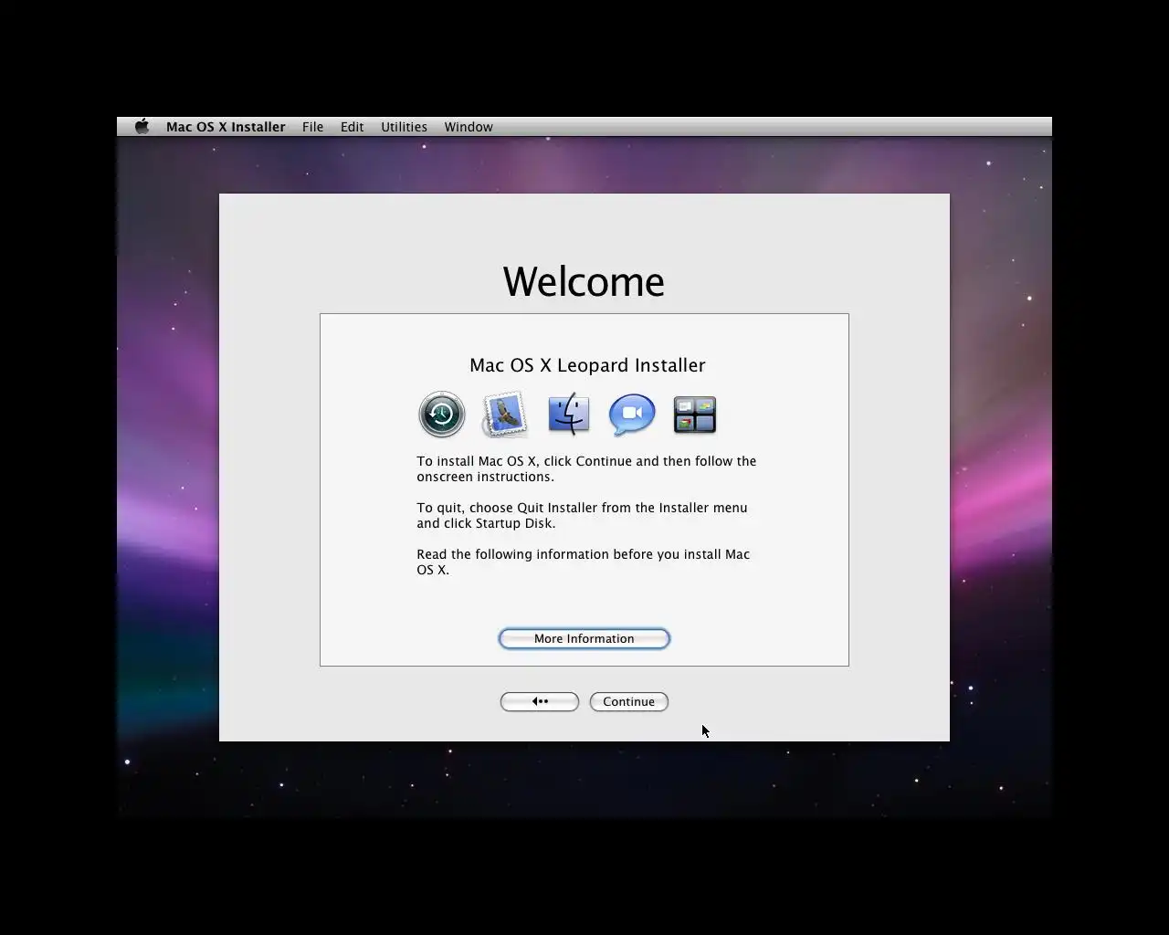
Task: Click the 'To quit, choose Quit Installer' paragraph
Action: click(x=582, y=515)
